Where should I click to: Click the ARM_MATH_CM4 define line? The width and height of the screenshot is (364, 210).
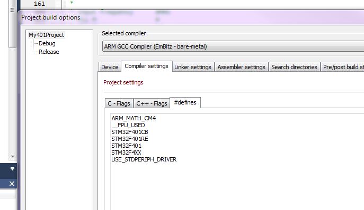coord(134,118)
